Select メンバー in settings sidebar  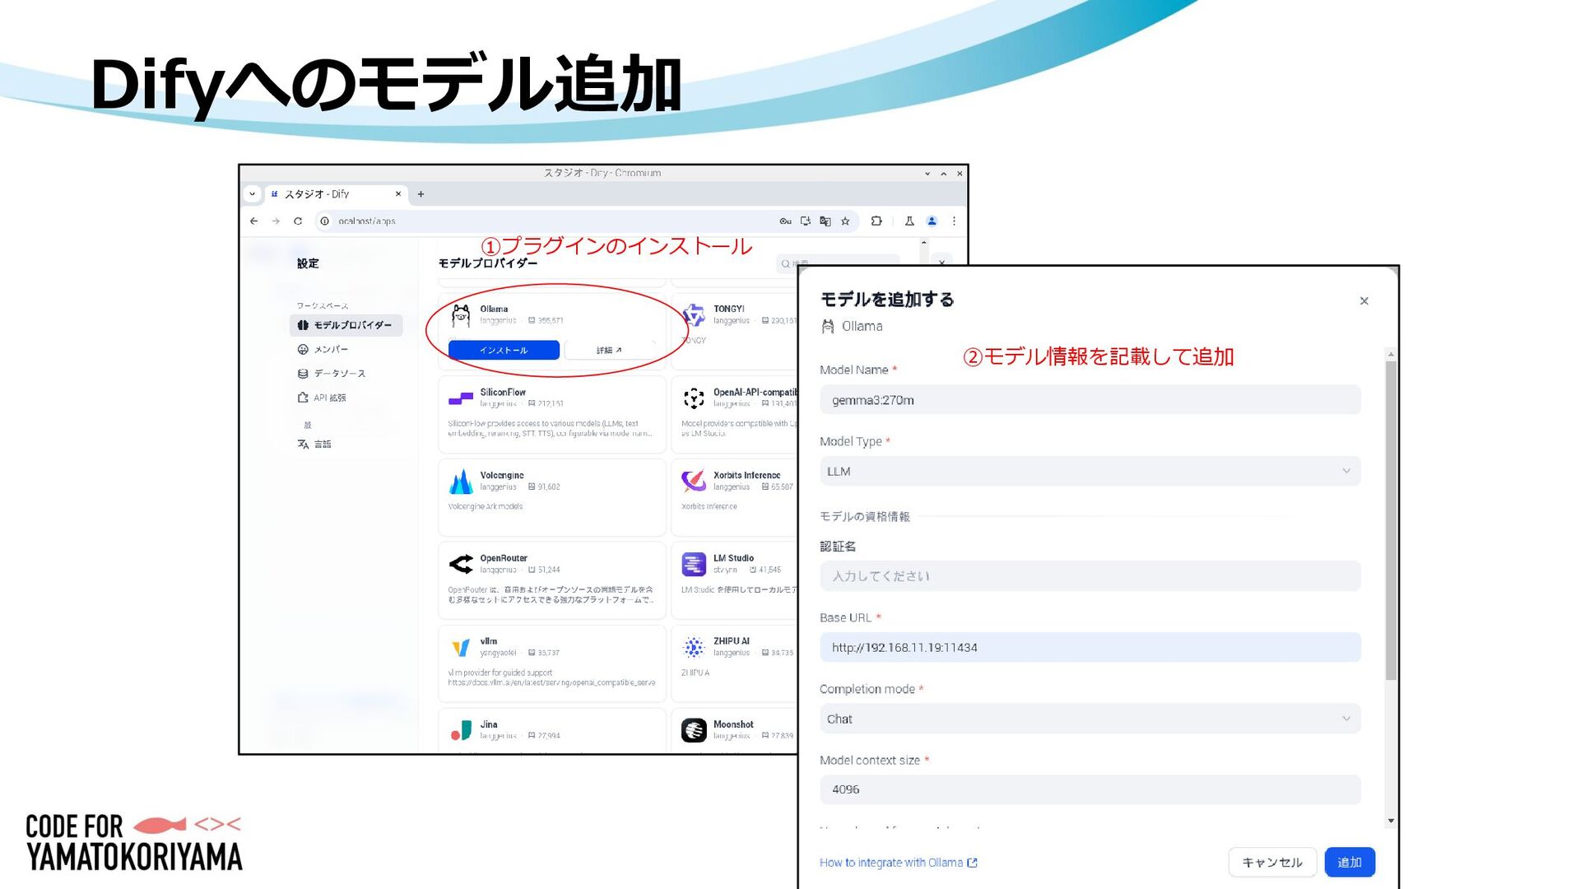coord(330,349)
